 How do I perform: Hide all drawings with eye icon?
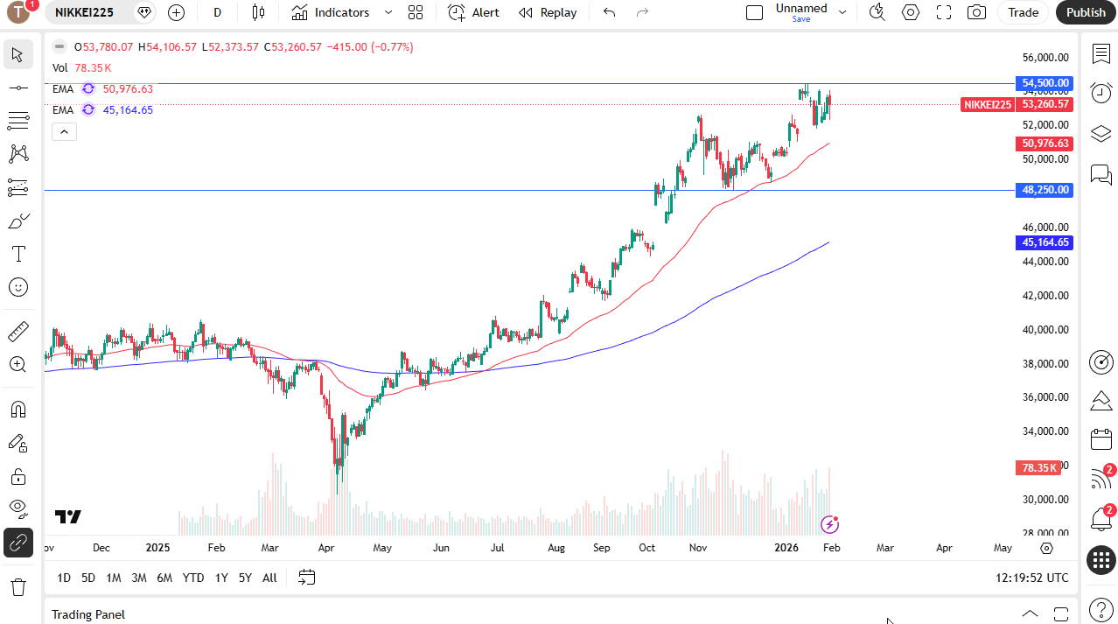coord(17,509)
